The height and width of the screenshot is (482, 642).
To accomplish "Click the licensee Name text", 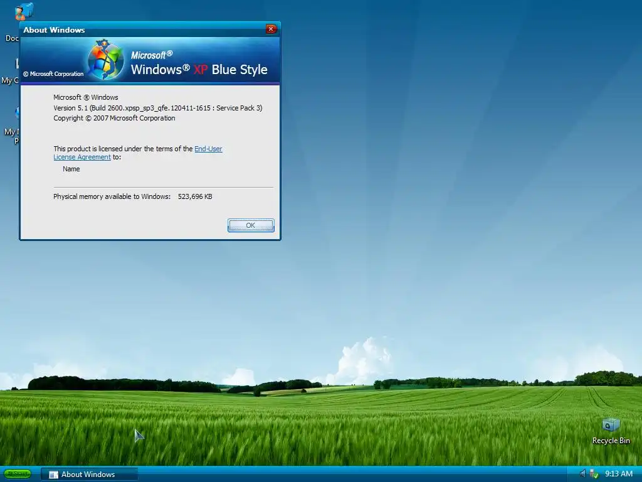I will point(71,169).
